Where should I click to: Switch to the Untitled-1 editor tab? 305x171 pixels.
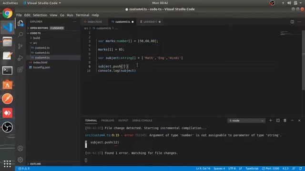150,22
